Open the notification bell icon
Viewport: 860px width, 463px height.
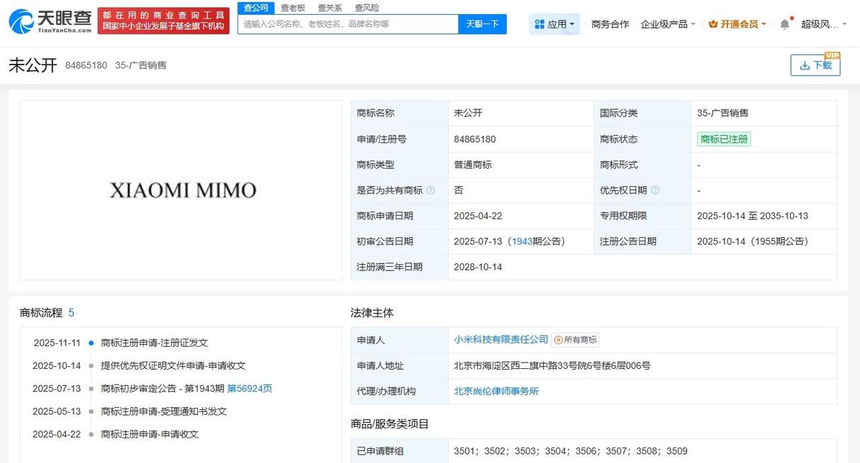tap(784, 23)
